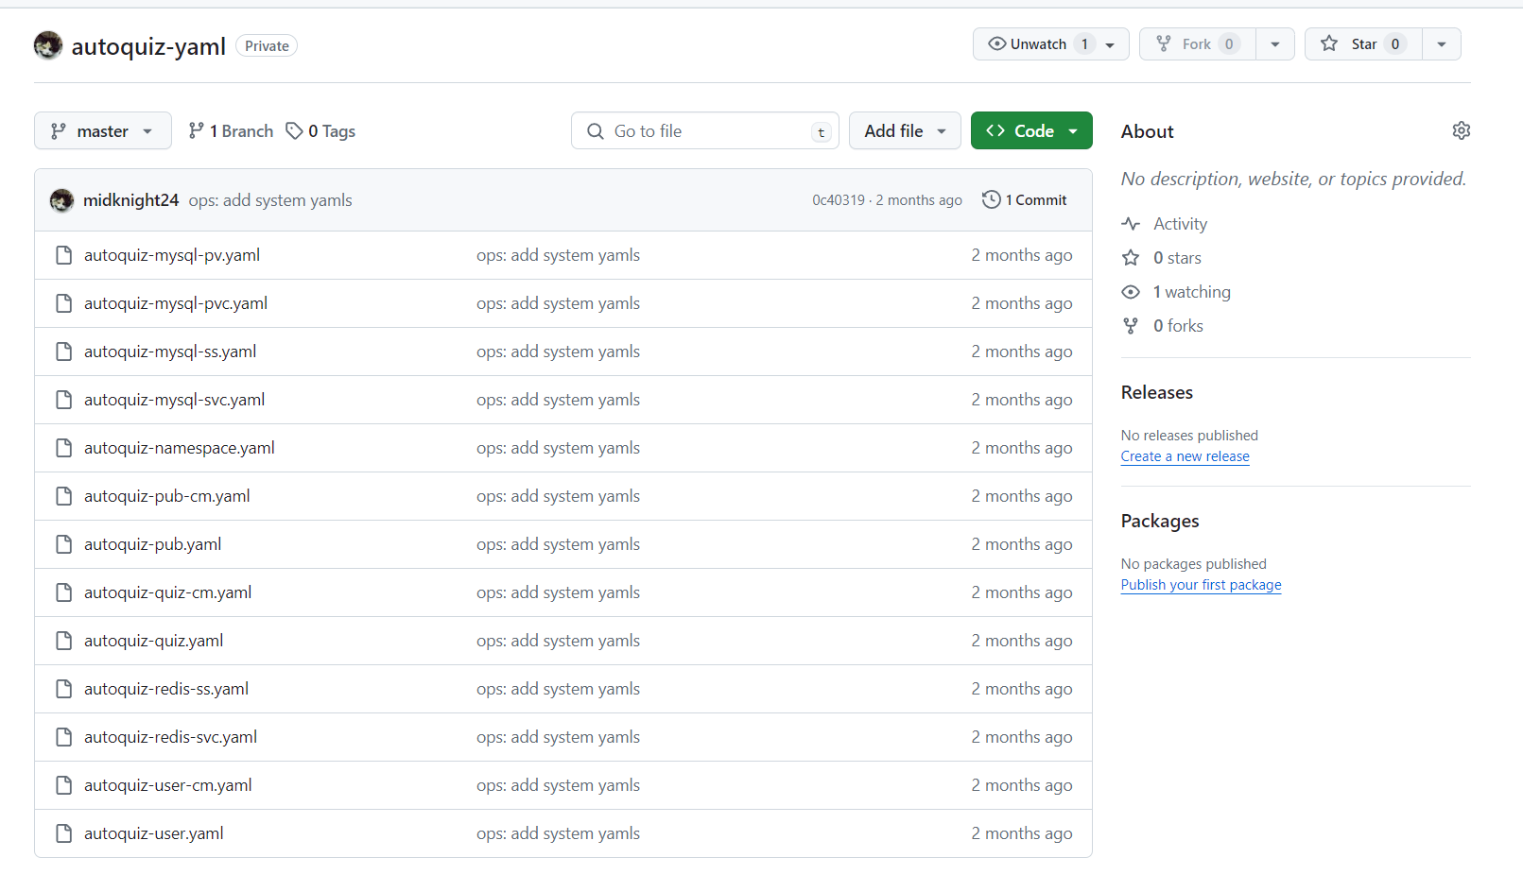This screenshot has width=1523, height=875.
Task: Click the repository owner avatar beside autoquiz-yaml
Action: [48, 45]
